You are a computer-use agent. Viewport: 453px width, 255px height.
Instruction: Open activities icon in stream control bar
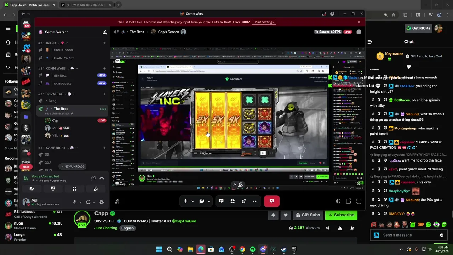click(233, 201)
